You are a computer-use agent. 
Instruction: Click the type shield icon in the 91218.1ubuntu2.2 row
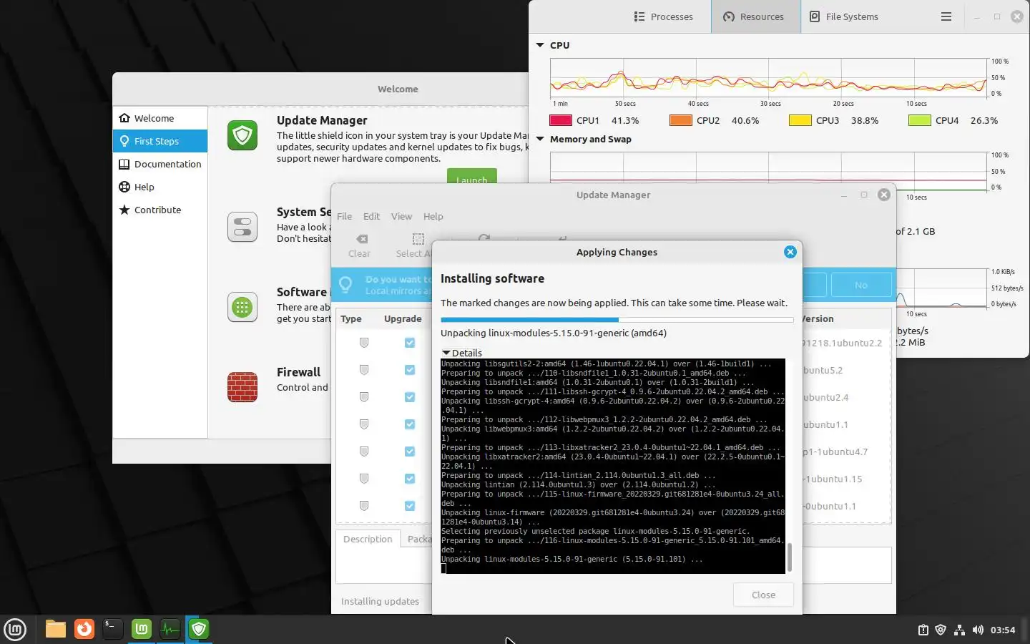(x=363, y=343)
